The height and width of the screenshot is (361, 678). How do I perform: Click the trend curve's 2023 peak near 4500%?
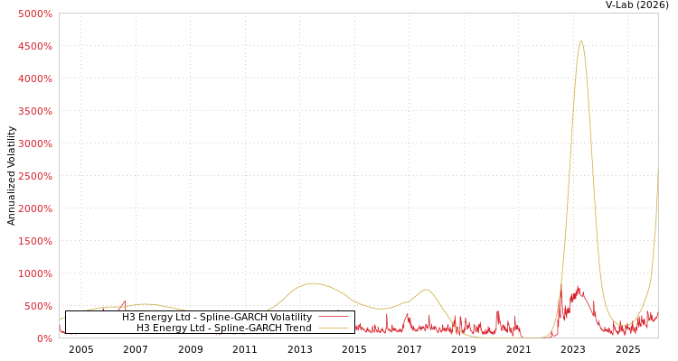coord(580,42)
